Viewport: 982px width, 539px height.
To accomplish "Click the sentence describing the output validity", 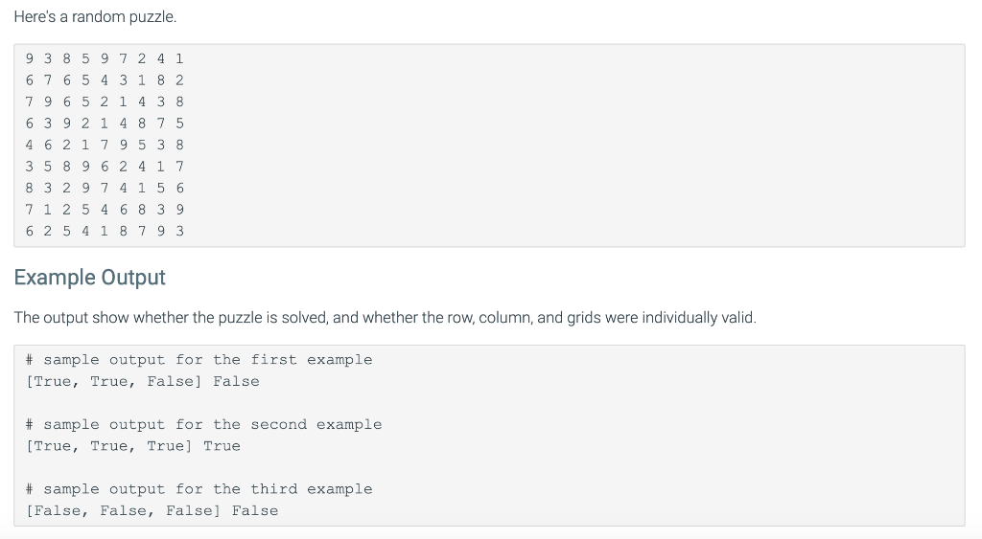I will click(x=386, y=318).
